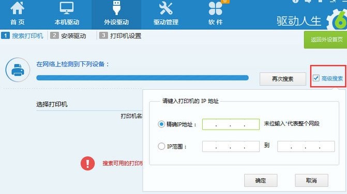
Task: Click the house icon for 首页
Action: [17, 8]
